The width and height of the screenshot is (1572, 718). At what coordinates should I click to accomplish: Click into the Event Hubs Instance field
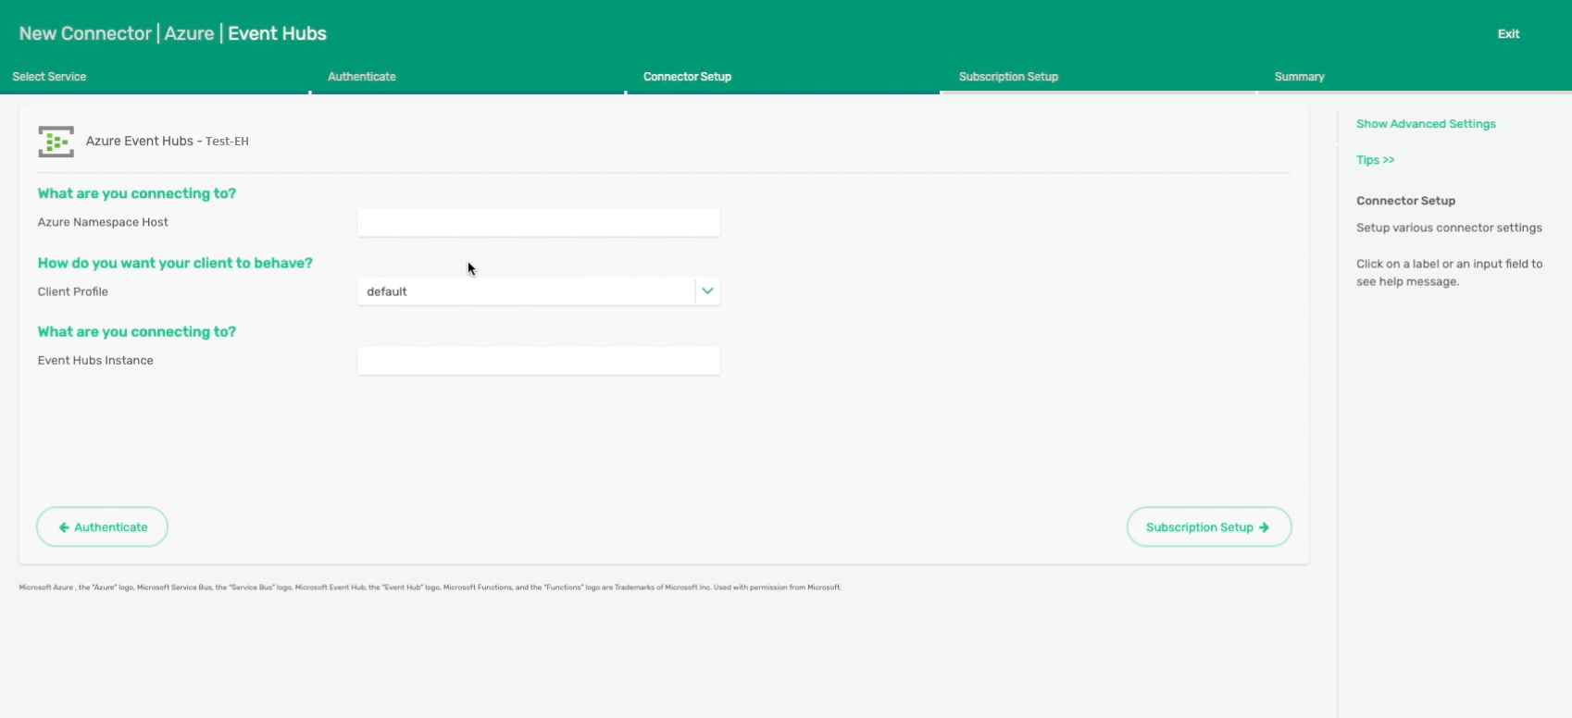pyautogui.click(x=538, y=361)
